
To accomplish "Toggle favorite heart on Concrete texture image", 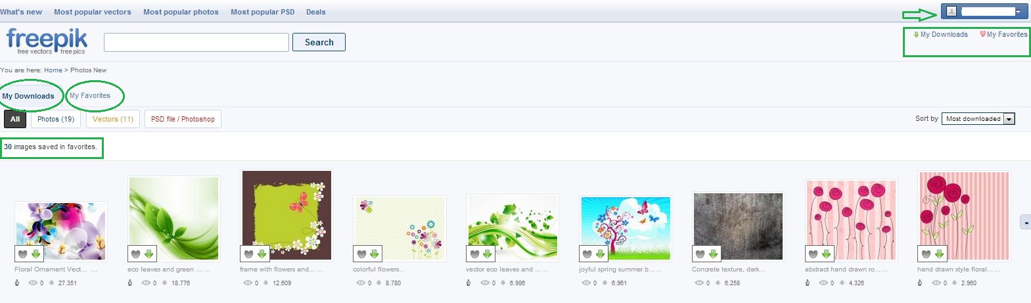I will coord(700,254).
